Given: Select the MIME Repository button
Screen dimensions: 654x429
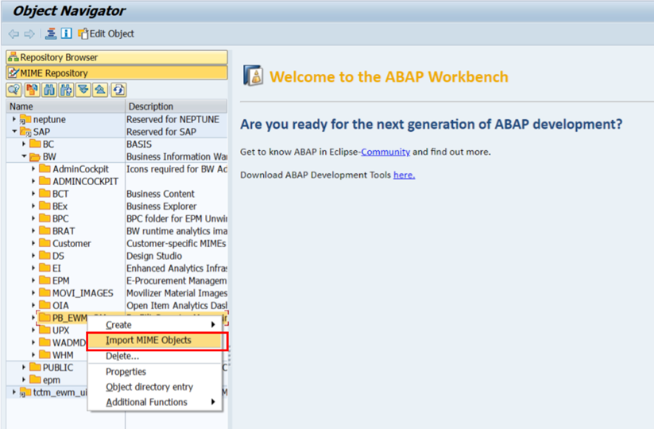Looking at the screenshot, I should pos(116,73).
